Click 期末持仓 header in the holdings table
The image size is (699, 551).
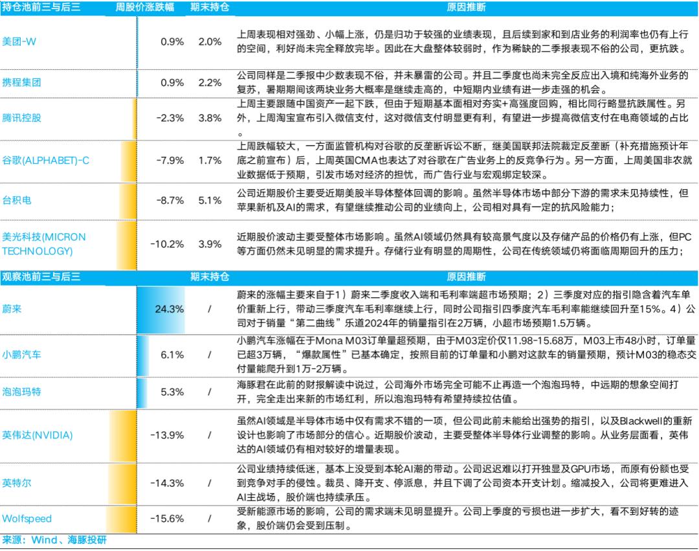tap(210, 7)
